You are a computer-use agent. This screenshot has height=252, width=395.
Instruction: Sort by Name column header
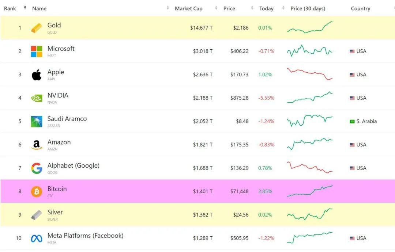(x=39, y=8)
